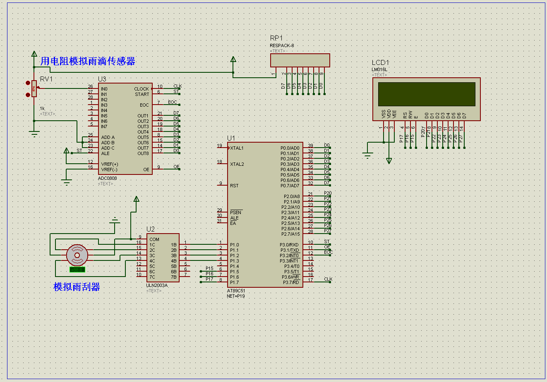Click the 'U1' reference label
The width and height of the screenshot is (547, 382).
pyautogui.click(x=231, y=138)
